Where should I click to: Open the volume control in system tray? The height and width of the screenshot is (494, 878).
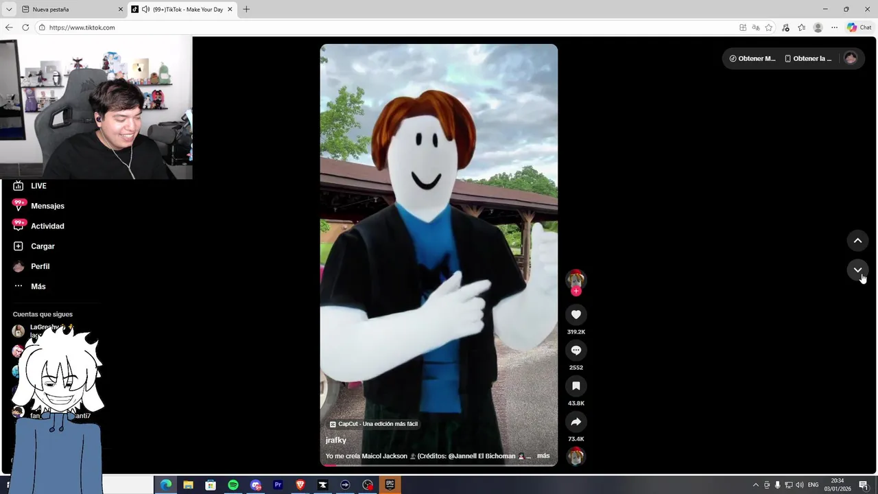click(800, 485)
